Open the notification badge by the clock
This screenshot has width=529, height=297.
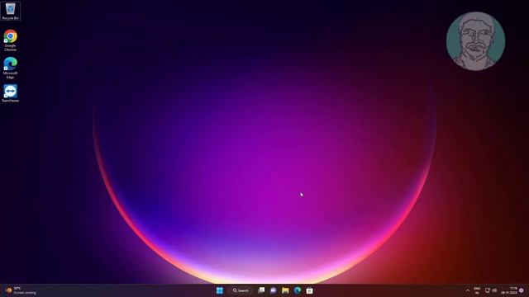(522, 290)
